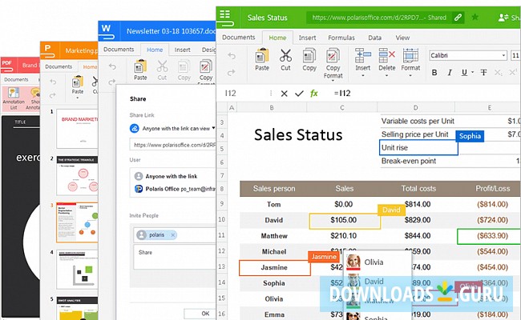Expand Format tool dropdown arrow
The width and height of the screenshot is (521, 320).
[410, 76]
